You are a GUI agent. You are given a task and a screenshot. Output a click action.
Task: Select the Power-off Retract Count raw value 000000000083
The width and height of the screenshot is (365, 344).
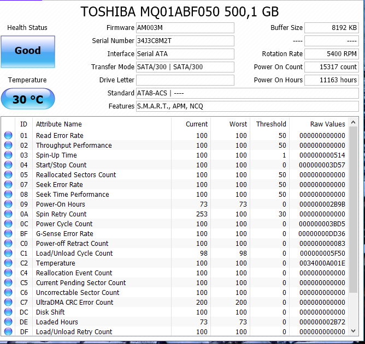(322, 244)
